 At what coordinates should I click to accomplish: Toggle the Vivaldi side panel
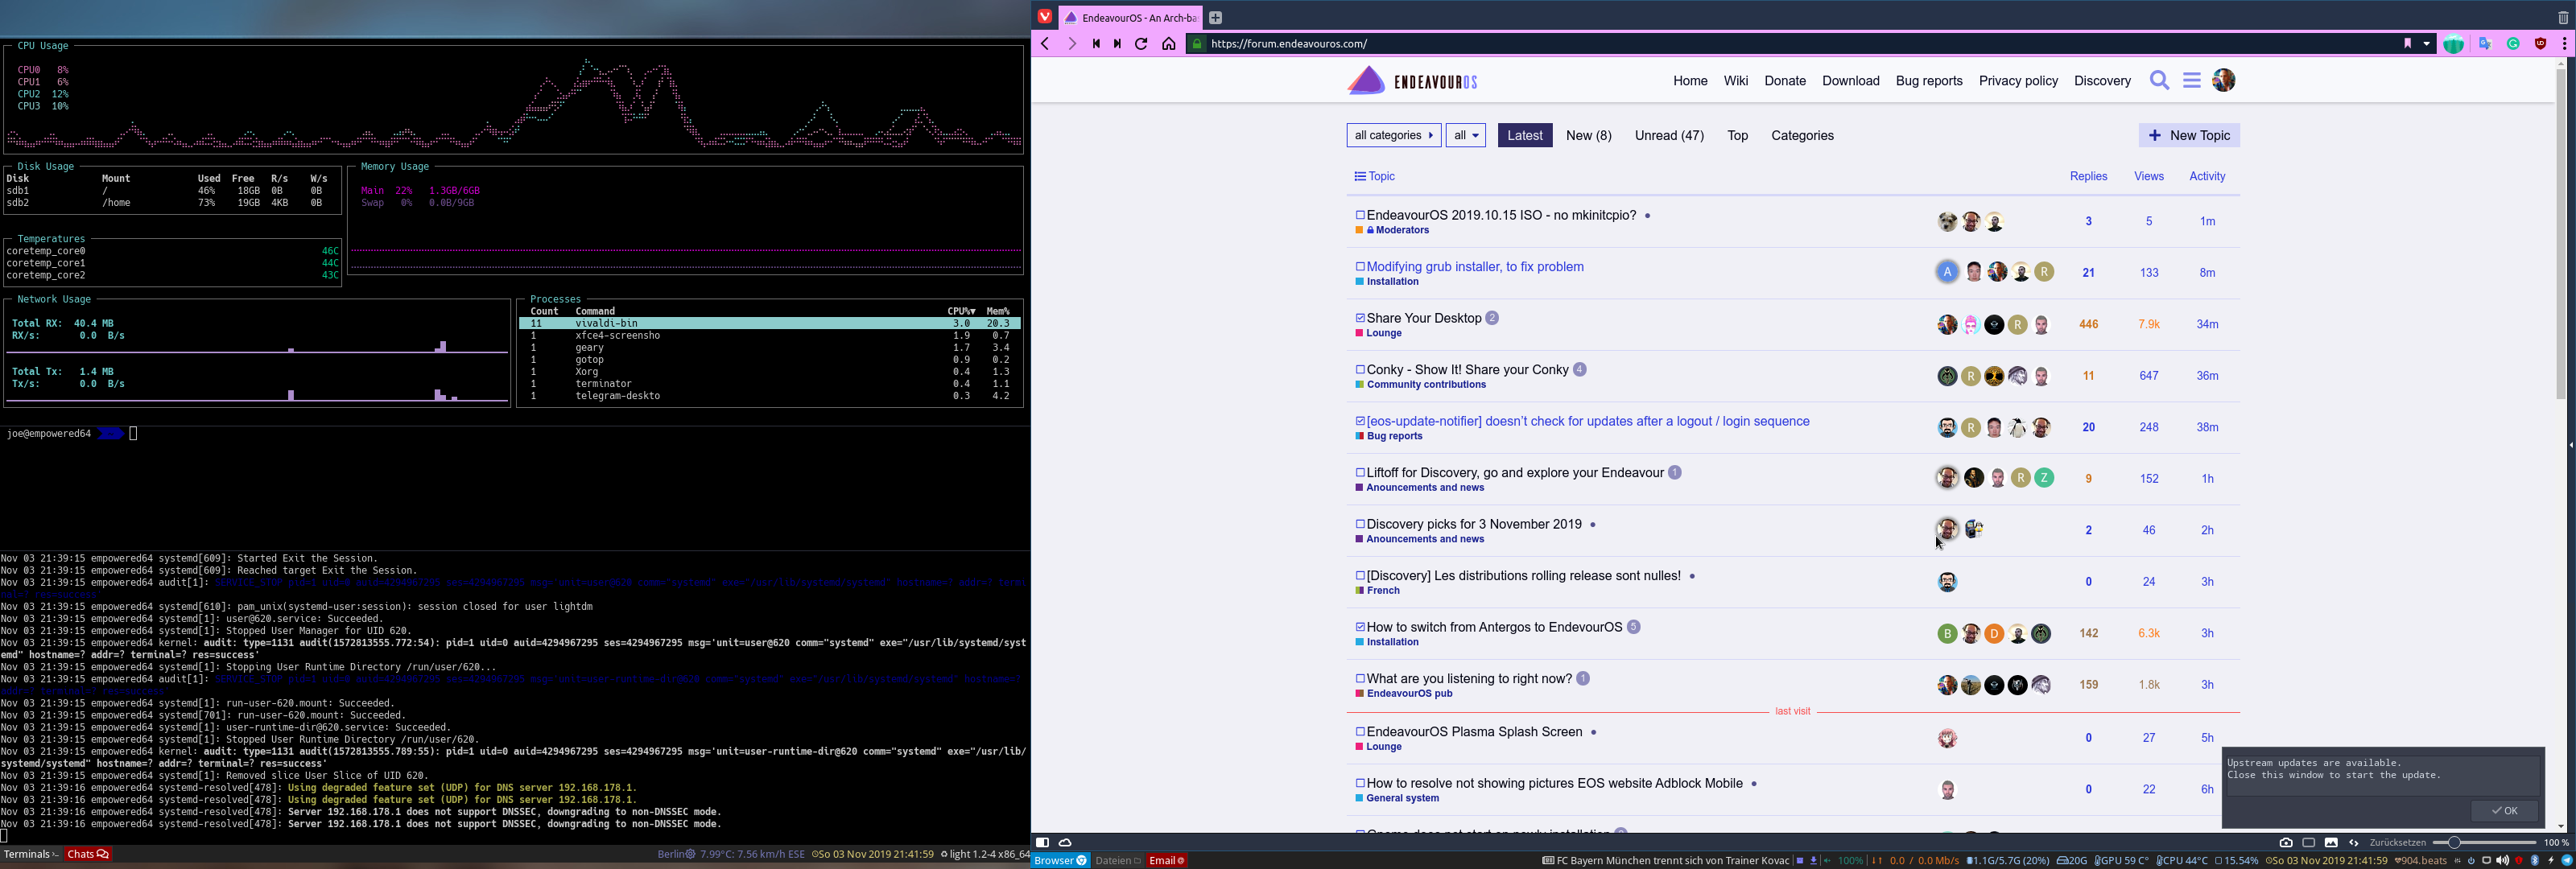1042,843
